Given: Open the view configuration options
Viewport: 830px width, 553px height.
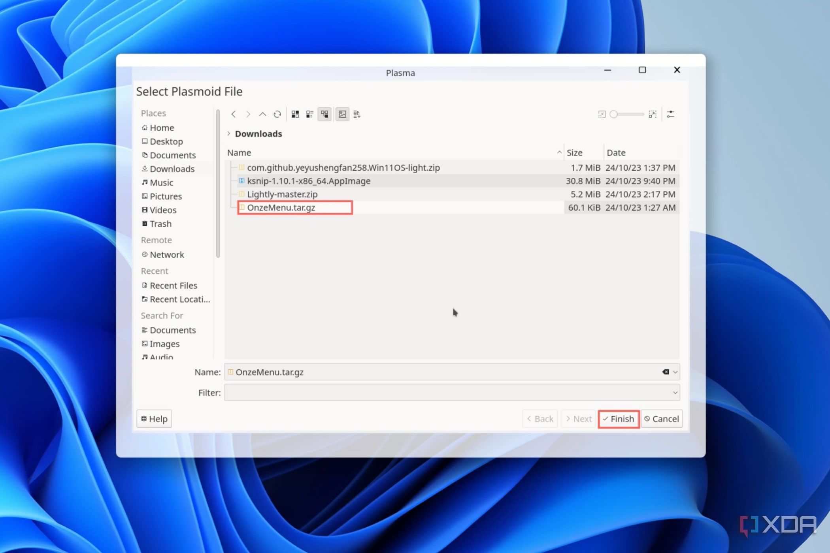Looking at the screenshot, I should 671,114.
